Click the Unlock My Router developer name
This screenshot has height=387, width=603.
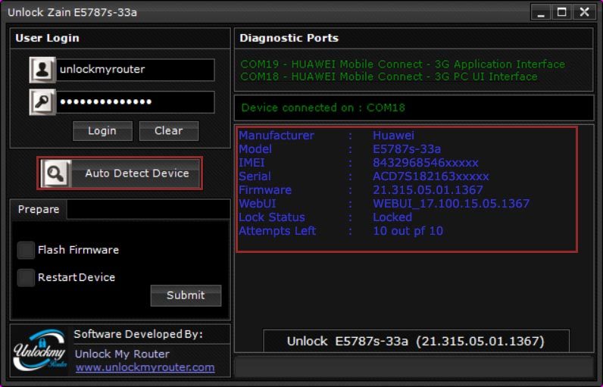pyautogui.click(x=122, y=354)
